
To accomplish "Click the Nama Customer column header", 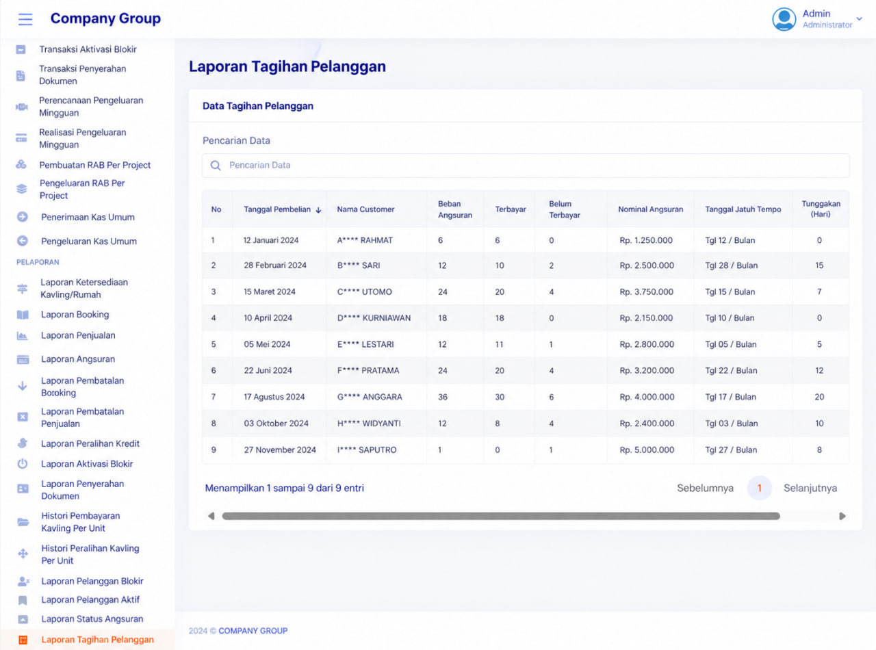I will point(365,209).
